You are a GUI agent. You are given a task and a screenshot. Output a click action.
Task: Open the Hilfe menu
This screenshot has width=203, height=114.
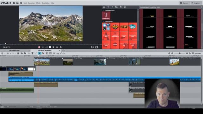click(x=52, y=3)
